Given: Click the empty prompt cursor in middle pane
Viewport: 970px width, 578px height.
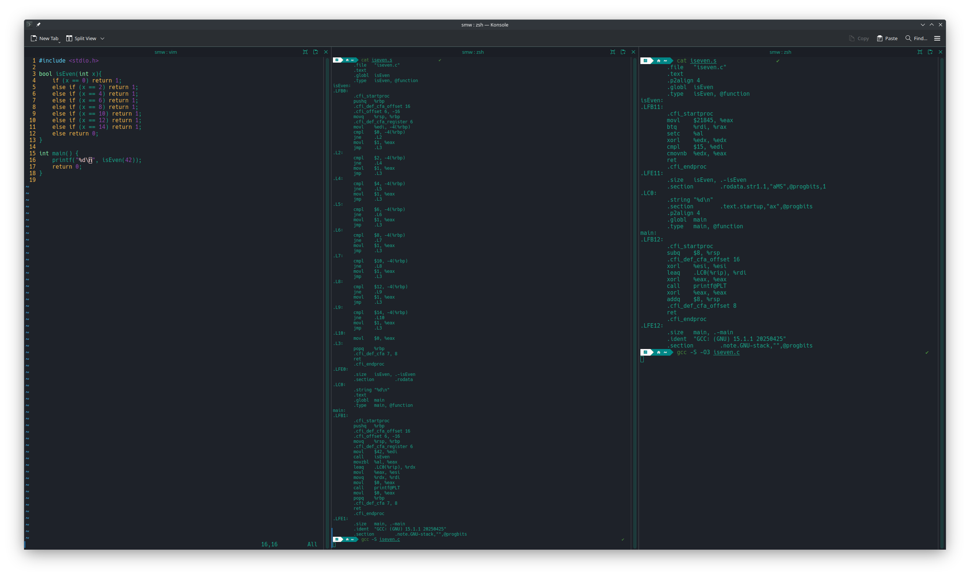Looking at the screenshot, I should 334,544.
